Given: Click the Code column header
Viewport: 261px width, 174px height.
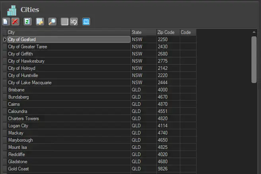Looking at the screenshot, I should point(188,32).
